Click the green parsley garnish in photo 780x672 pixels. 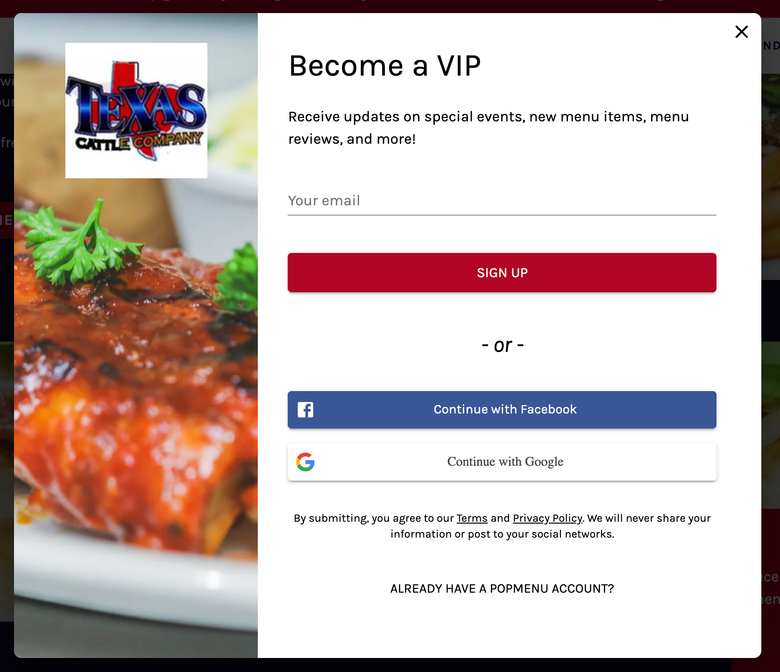pyautogui.click(x=79, y=243)
